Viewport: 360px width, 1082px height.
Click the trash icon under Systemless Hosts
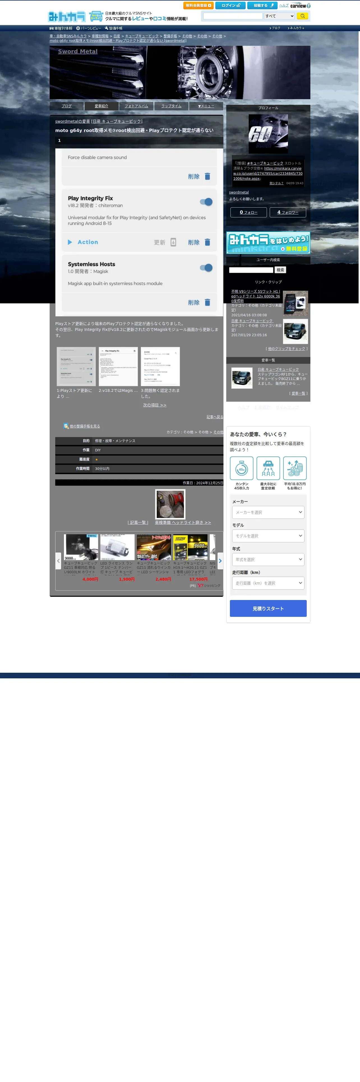click(x=207, y=303)
